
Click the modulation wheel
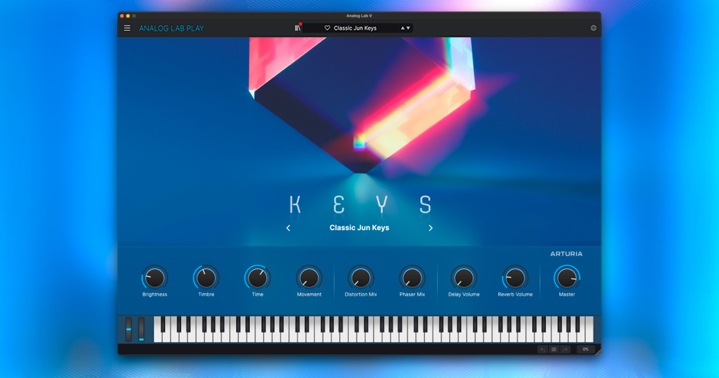coord(141,329)
